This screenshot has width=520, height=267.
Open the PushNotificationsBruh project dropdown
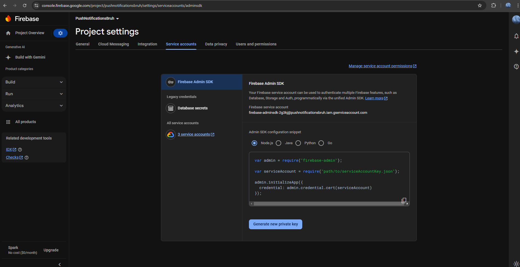pyautogui.click(x=97, y=19)
